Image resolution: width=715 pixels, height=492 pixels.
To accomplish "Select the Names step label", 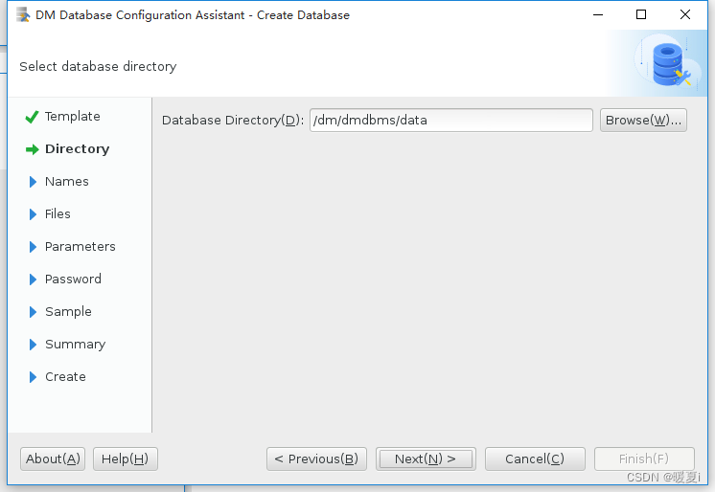I will (66, 182).
